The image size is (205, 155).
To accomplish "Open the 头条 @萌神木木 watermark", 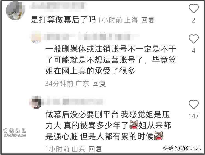I will pos(182,148).
